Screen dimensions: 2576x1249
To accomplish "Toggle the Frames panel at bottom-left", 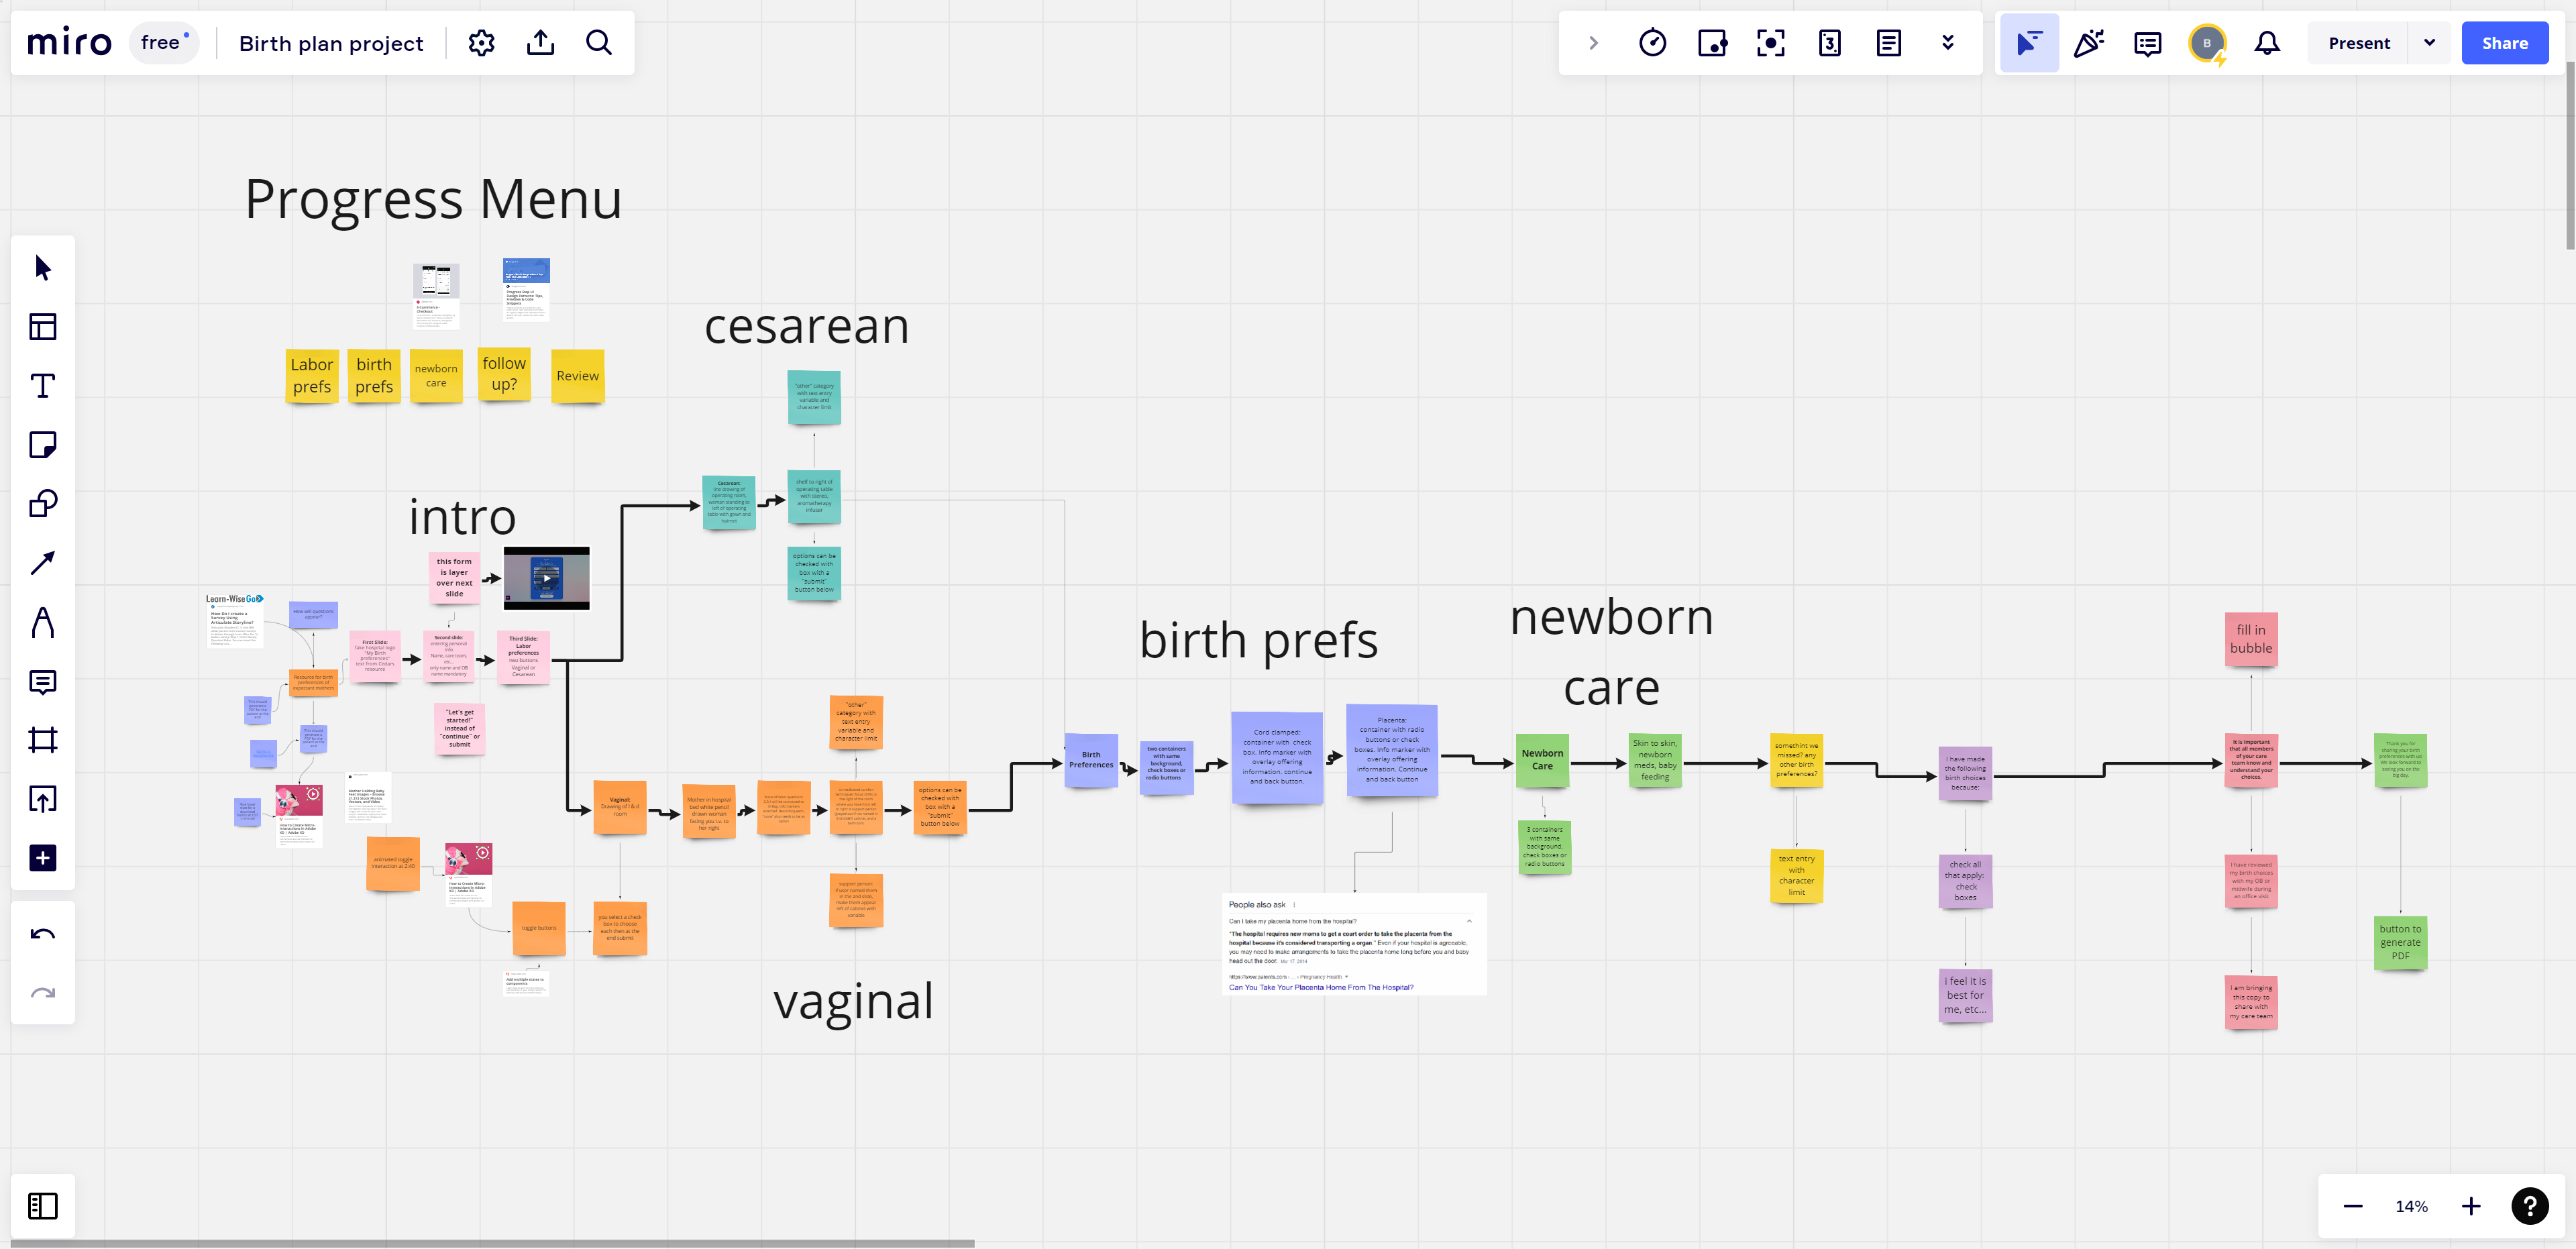I will tap(42, 1206).
